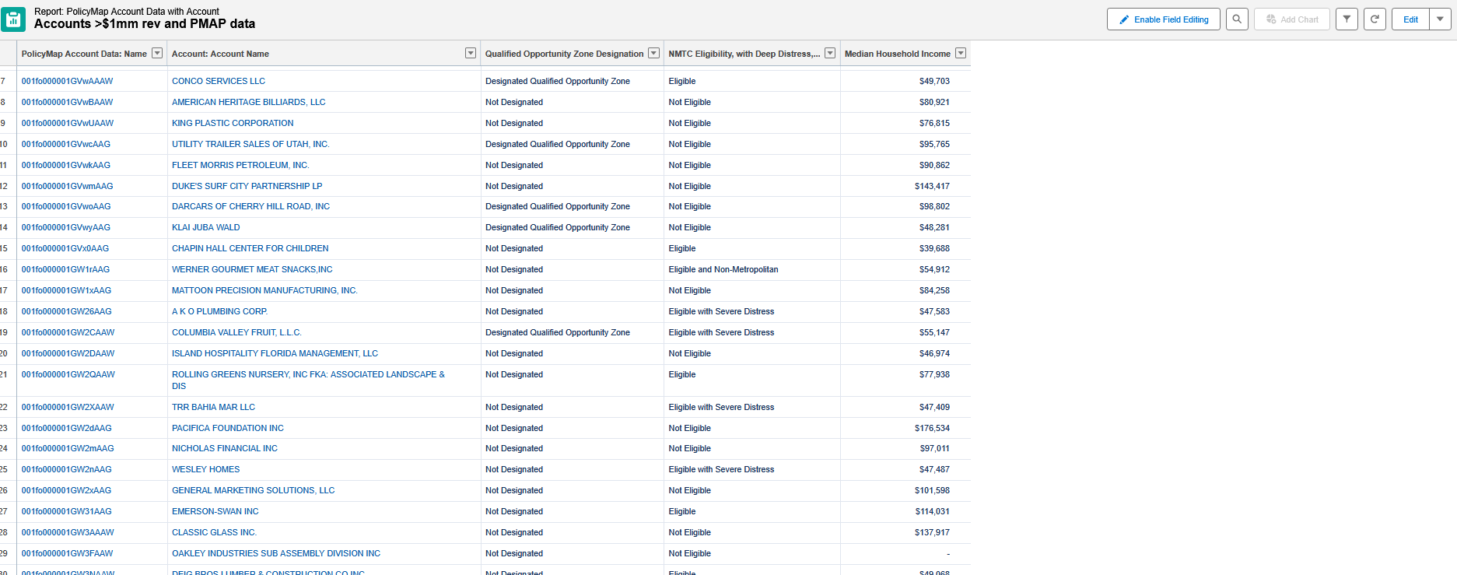Select the $143,417 median income cell
The width and height of the screenshot is (1457, 575).
[x=932, y=186]
